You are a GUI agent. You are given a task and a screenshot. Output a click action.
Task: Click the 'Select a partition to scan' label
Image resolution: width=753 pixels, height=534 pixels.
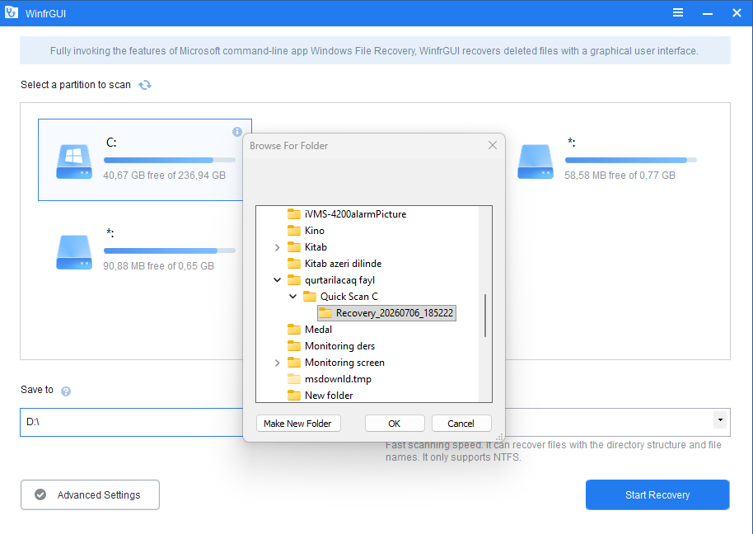point(76,85)
